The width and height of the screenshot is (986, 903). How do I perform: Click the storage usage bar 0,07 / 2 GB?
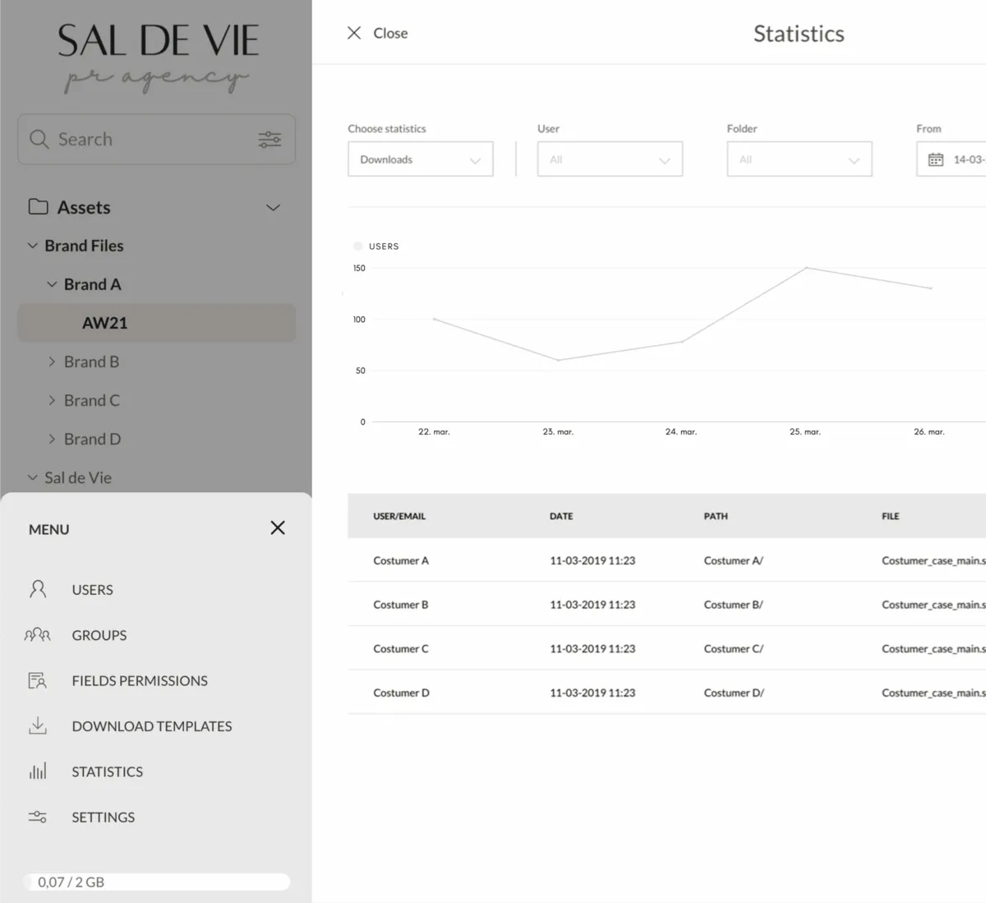coord(156,882)
